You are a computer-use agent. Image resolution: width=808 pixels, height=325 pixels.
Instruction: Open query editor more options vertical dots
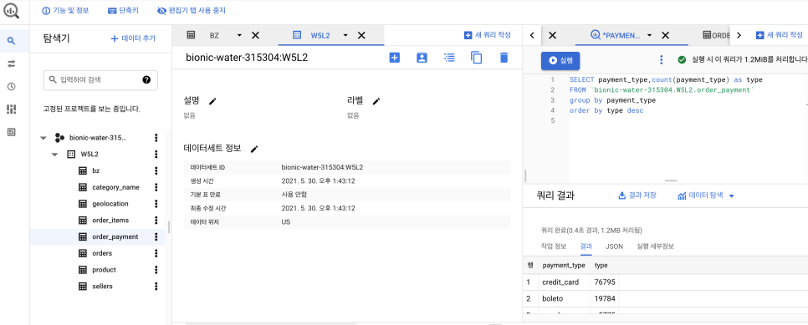pos(662,60)
